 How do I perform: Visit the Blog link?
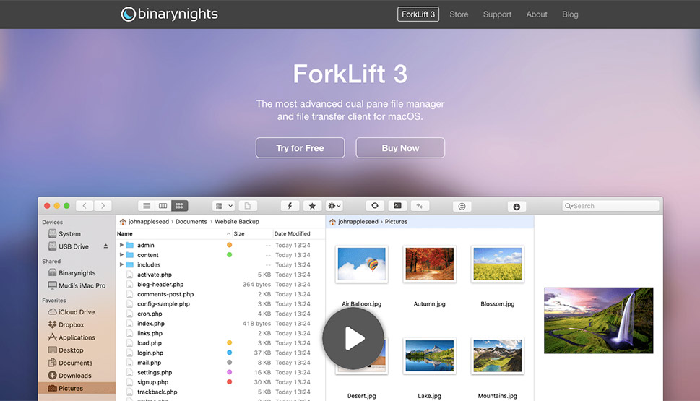pyautogui.click(x=570, y=14)
